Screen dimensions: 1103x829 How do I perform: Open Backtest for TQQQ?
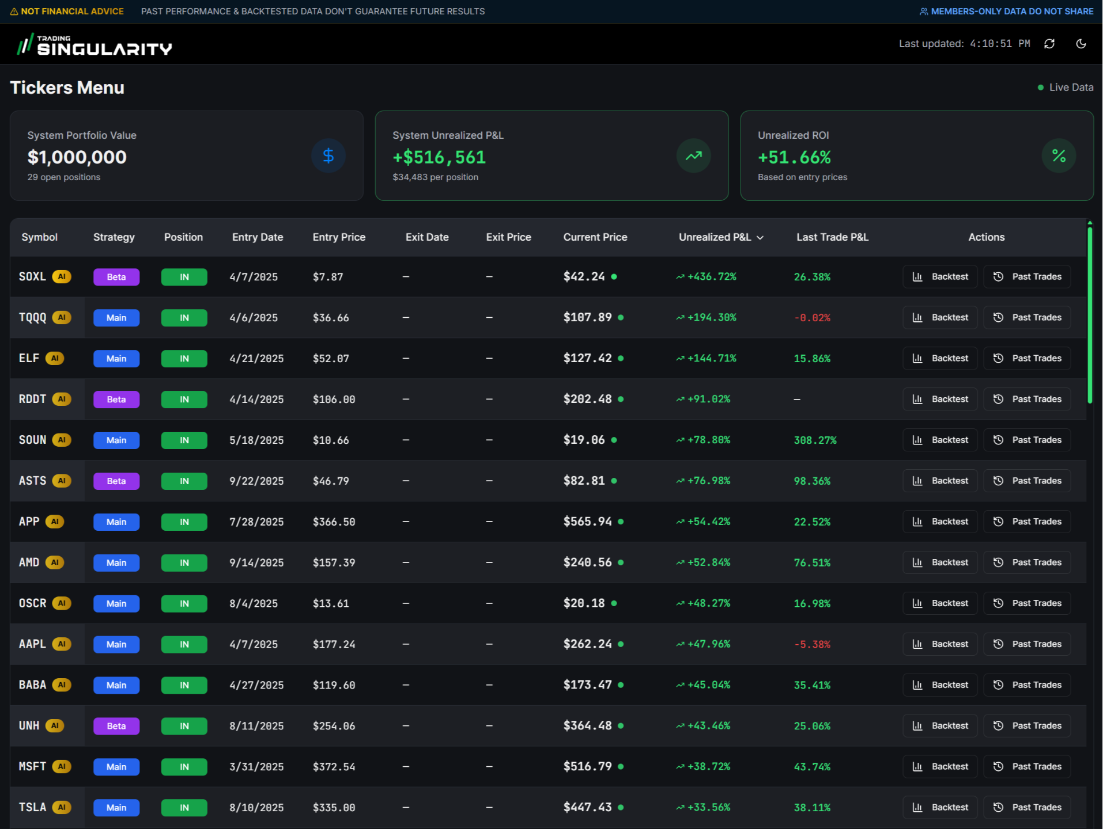pyautogui.click(x=940, y=318)
